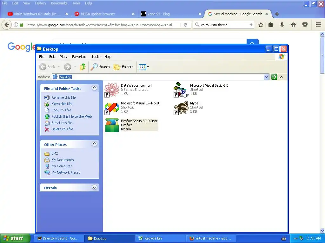This screenshot has height=243, width=325.
Task: Click Delete this file
Action: tap(62, 129)
